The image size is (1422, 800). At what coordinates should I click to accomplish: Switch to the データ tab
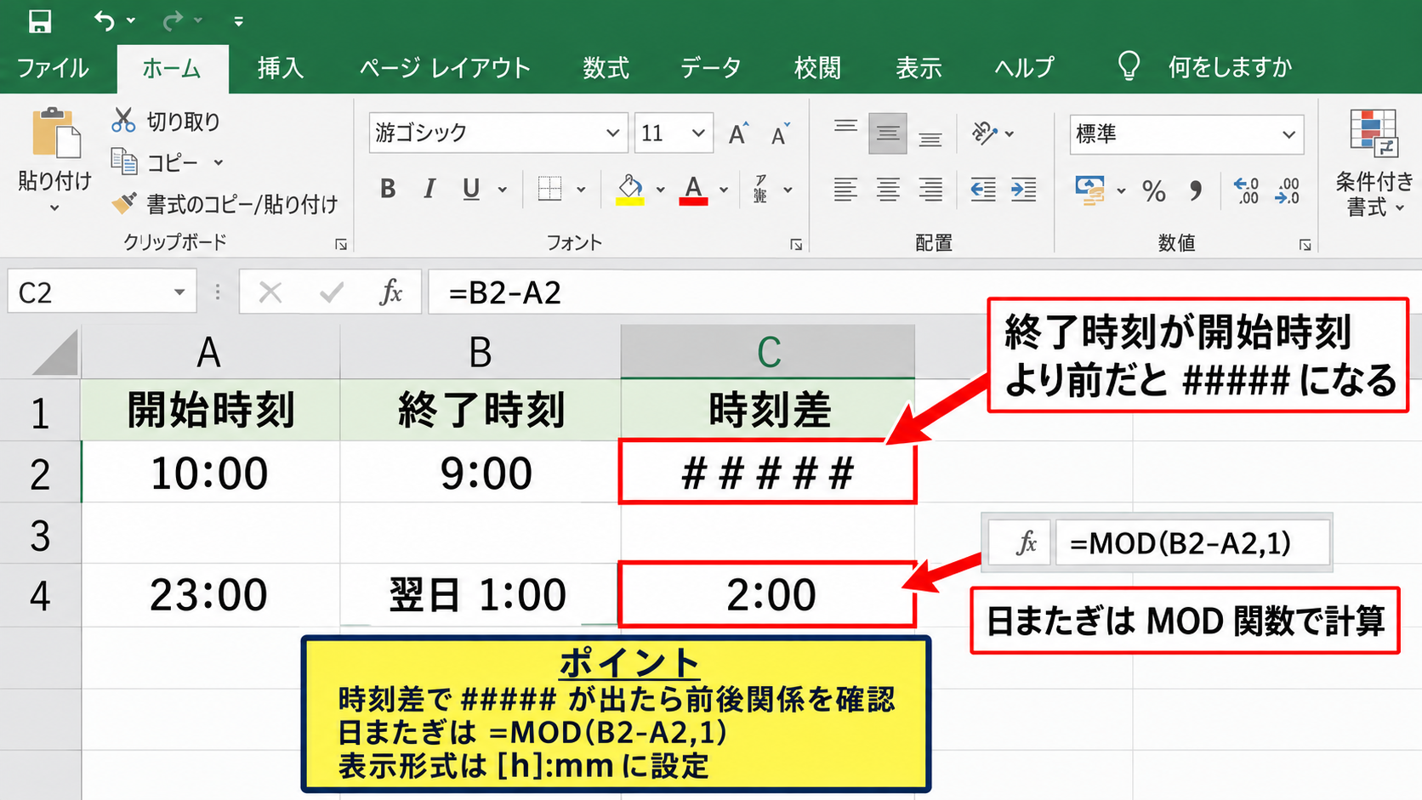click(x=711, y=67)
